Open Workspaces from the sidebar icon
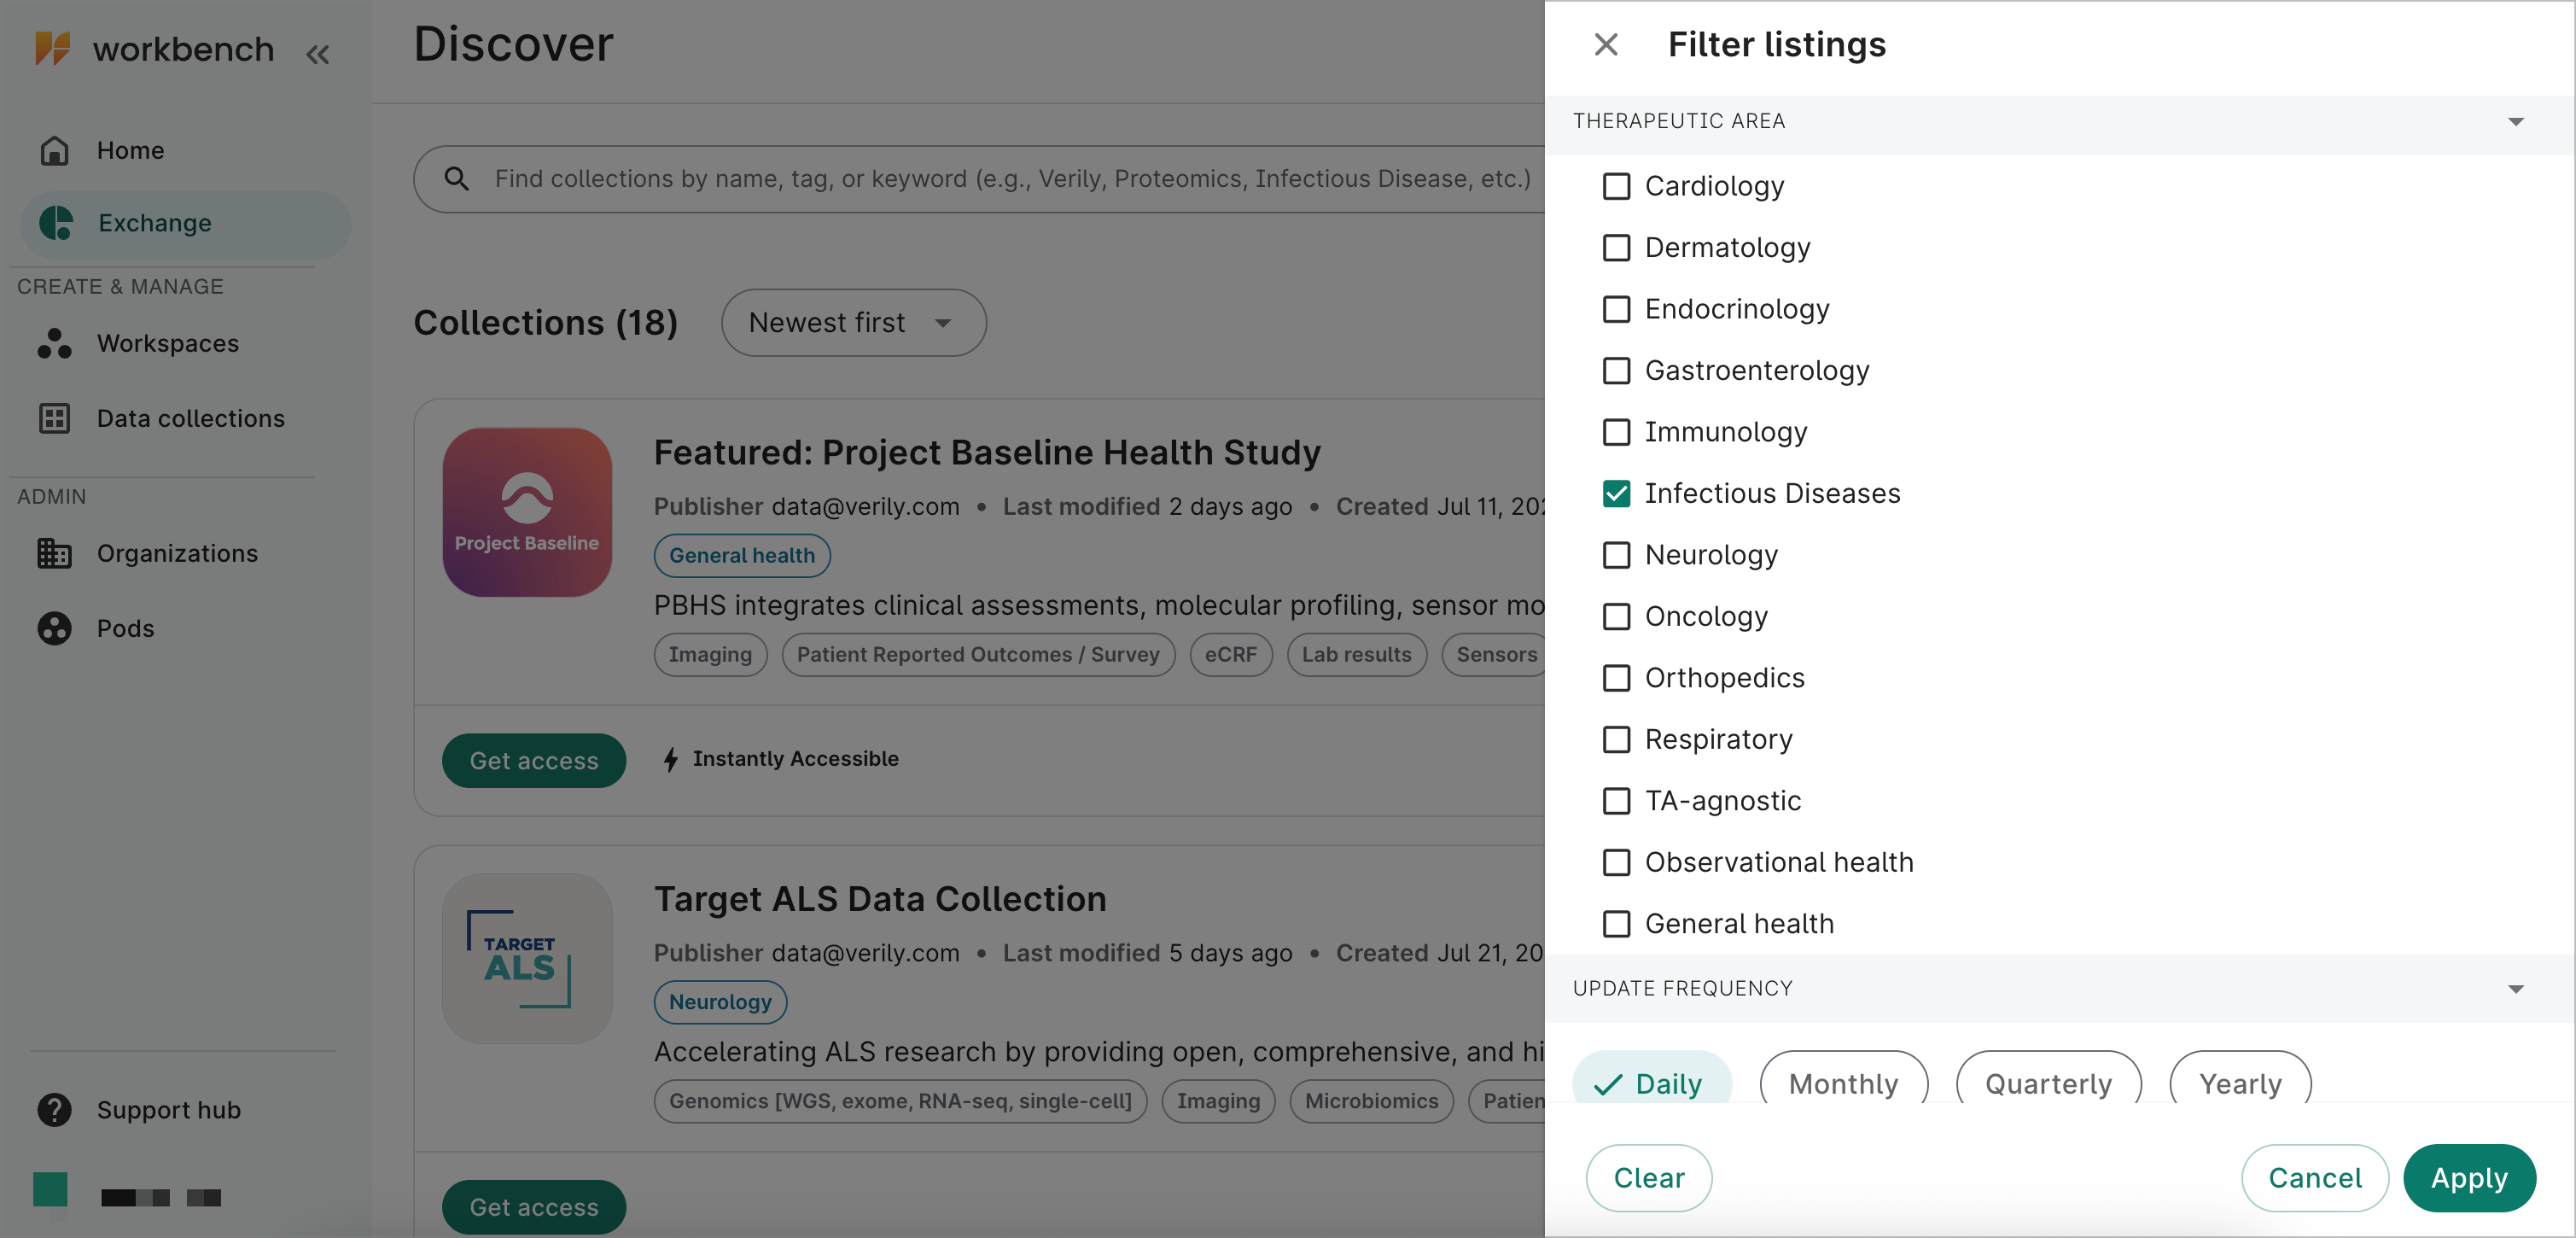Viewport: 2576px width, 1238px height. (55, 343)
